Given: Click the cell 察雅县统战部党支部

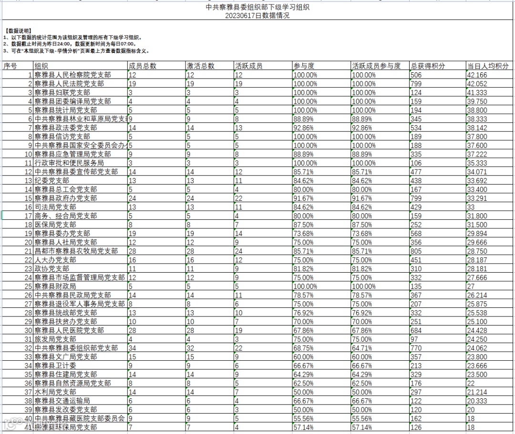Looking at the screenshot, I should click(x=81, y=313).
